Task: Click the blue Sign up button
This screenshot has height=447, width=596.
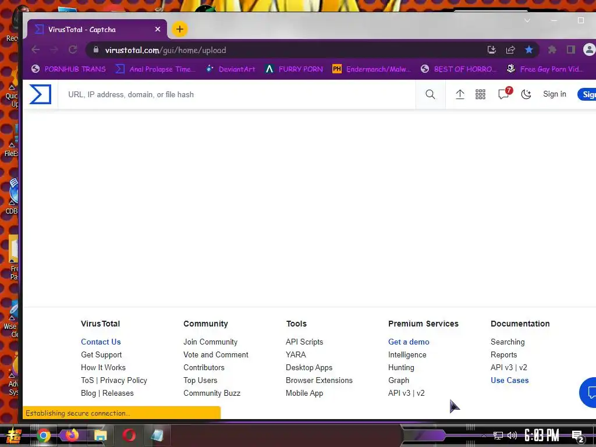Action: click(x=588, y=94)
